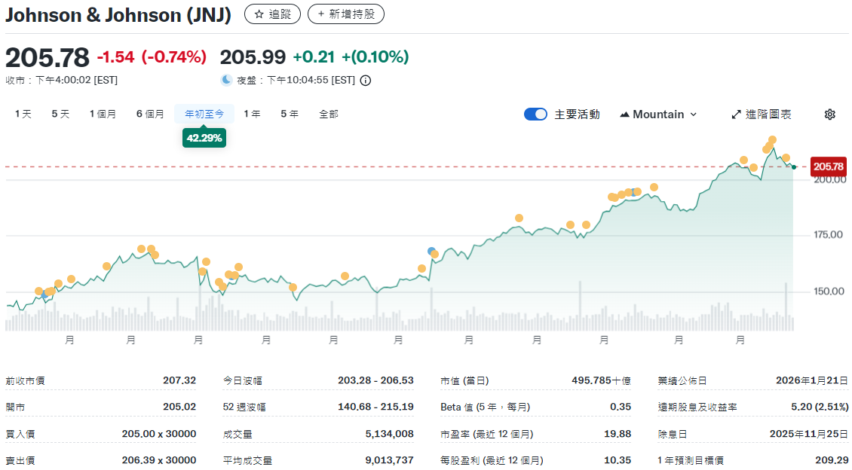
Task: Click the mountain chart icon before Mountain
Action: coord(625,114)
